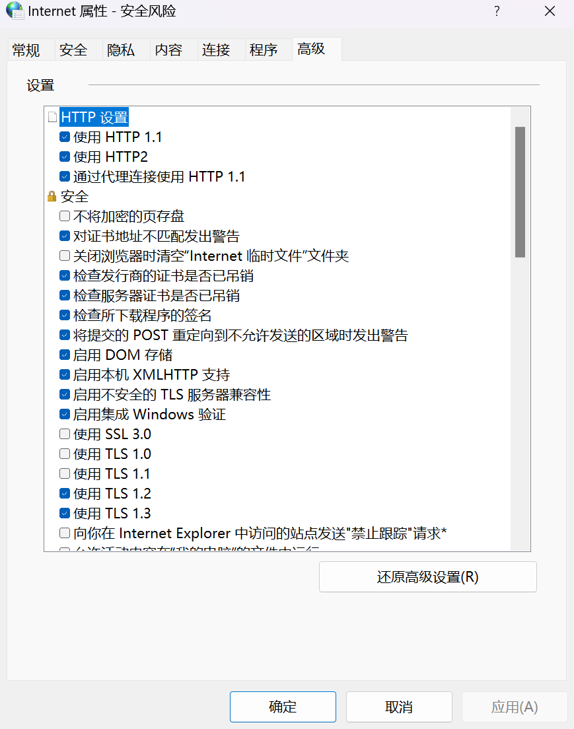Viewport: 574px width, 729px height.
Task: Uncheck 使用 HTTP2 checkbox
Action: [x=65, y=156]
